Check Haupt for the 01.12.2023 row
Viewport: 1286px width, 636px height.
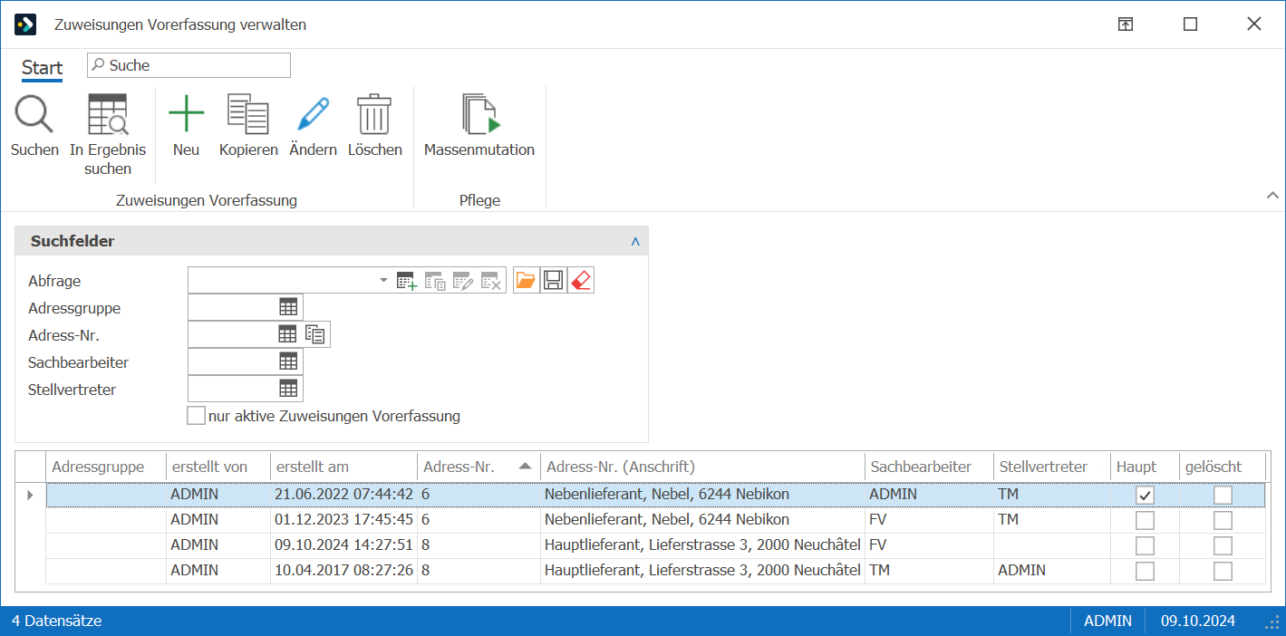pyautogui.click(x=1146, y=520)
